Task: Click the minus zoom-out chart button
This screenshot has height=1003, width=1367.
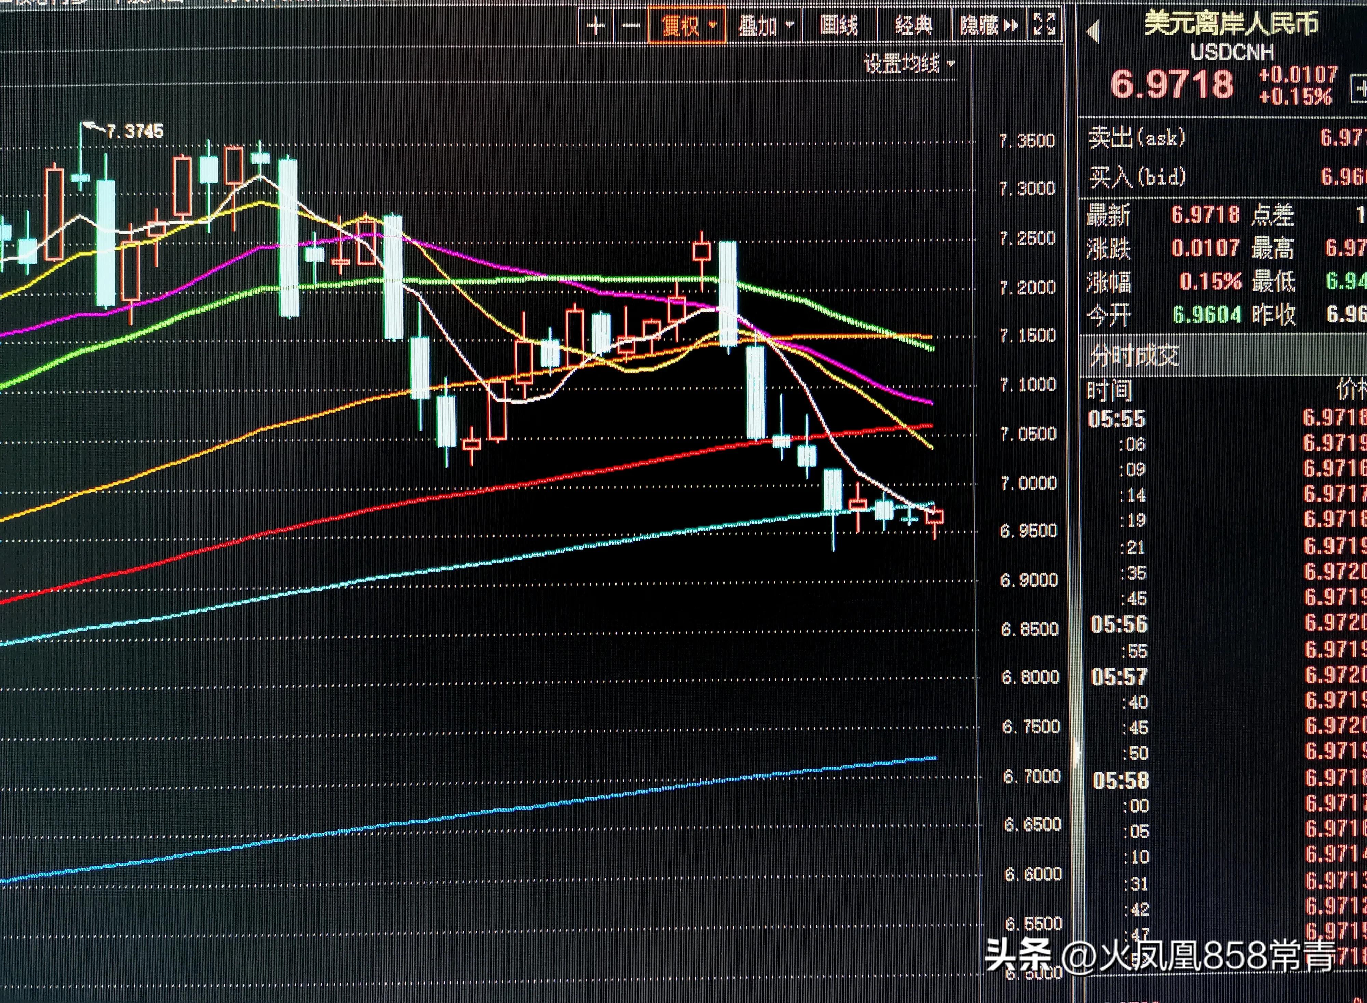Action: click(x=631, y=26)
